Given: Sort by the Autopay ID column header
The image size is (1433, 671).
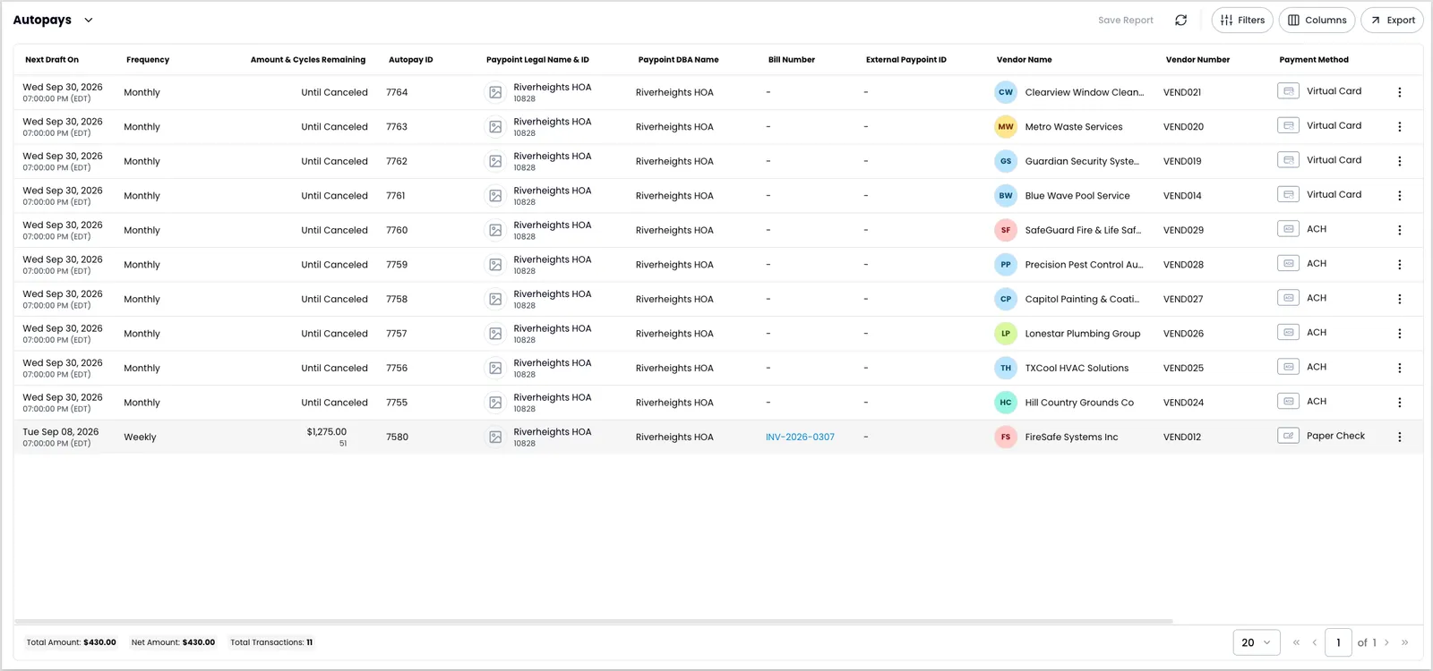Looking at the screenshot, I should pos(411,60).
